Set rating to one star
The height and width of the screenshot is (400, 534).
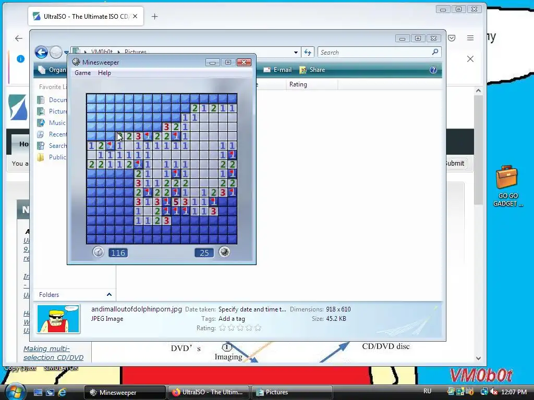(x=222, y=328)
